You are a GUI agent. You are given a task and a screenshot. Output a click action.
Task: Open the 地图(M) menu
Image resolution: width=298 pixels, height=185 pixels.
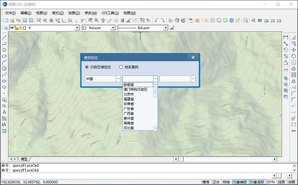coord(130,13)
